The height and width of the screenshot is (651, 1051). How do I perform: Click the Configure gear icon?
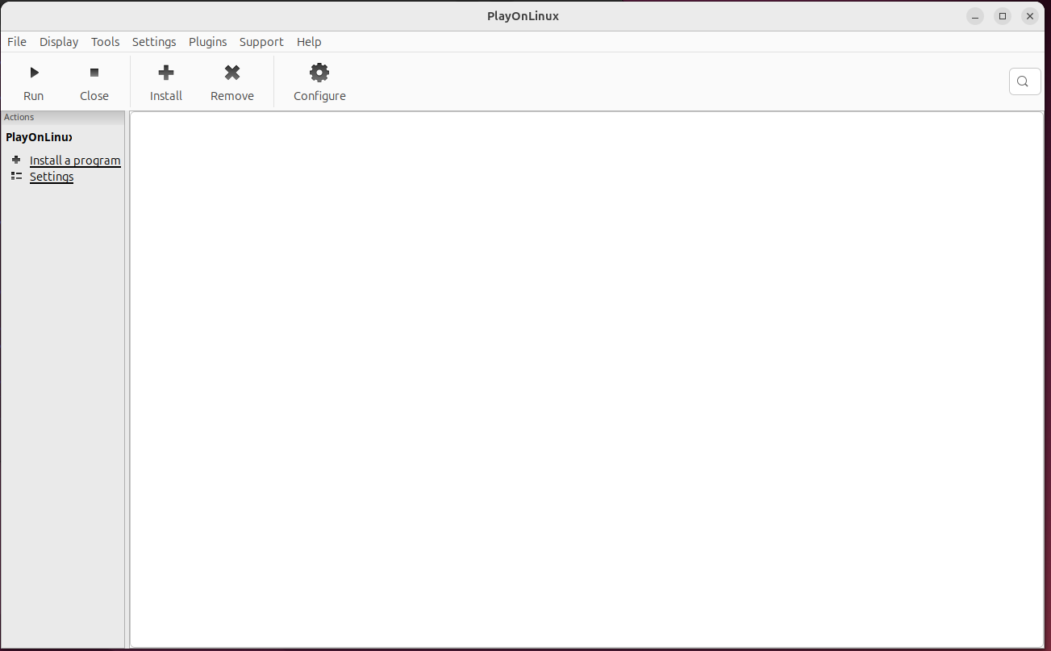[319, 73]
